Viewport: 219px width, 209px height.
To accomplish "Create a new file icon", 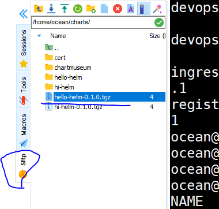I will point(104,9).
